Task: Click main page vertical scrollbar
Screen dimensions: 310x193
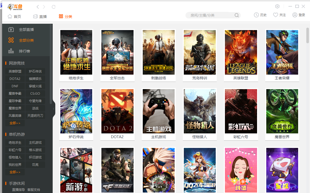Action: (x=307, y=35)
